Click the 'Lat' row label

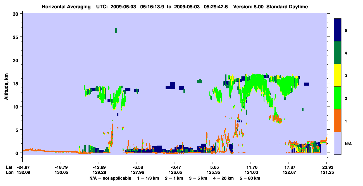click(x=9, y=167)
